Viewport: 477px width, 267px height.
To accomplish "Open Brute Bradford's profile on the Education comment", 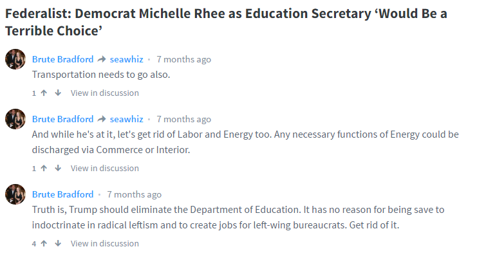I will click(62, 194).
